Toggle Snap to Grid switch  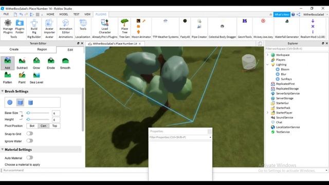pyautogui.click(x=30, y=134)
